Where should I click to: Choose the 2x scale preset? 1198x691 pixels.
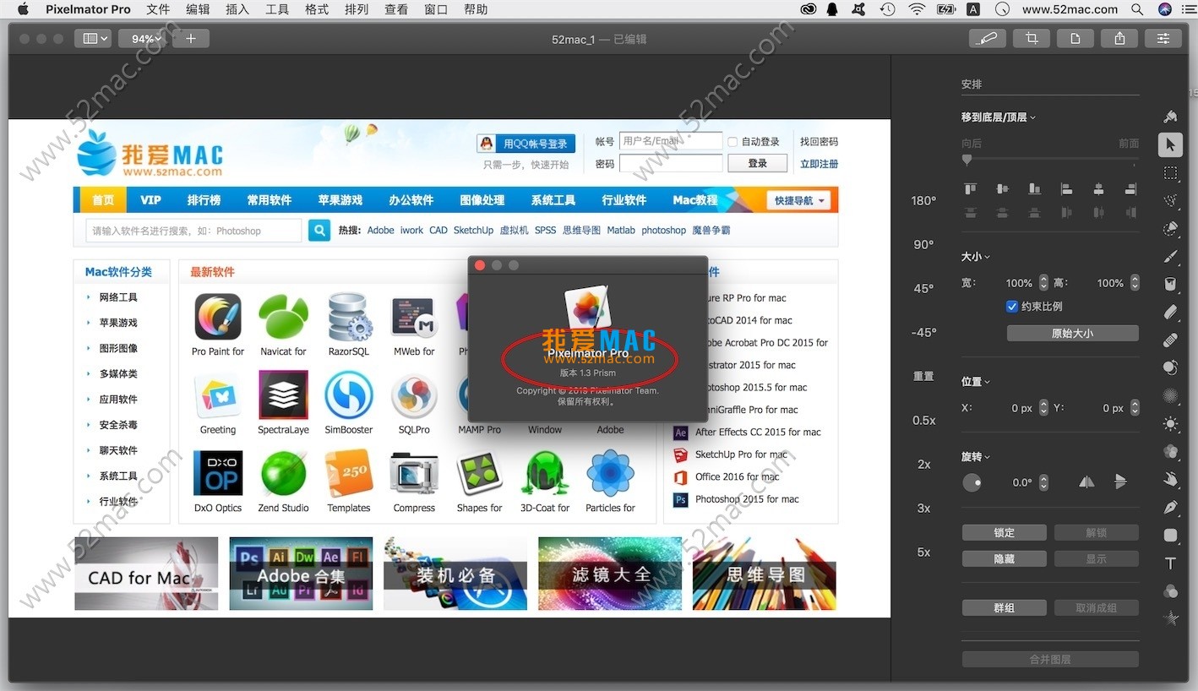923,464
